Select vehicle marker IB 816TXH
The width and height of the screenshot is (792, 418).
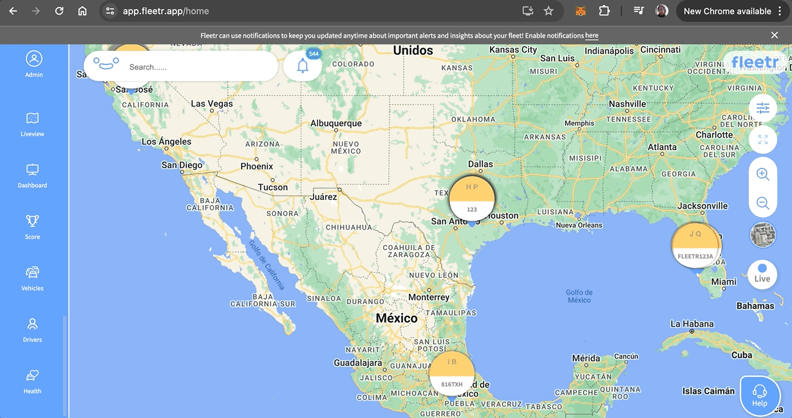(452, 373)
